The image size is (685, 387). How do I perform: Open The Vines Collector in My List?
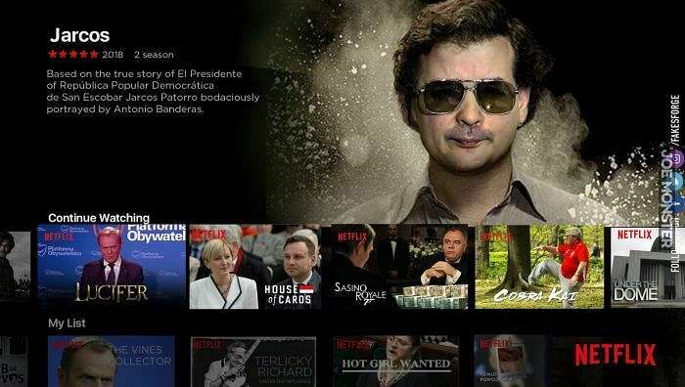(x=112, y=362)
